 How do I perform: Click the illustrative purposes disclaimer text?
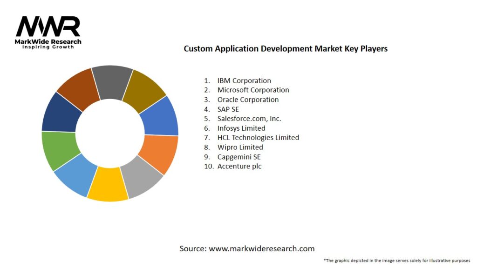pyautogui.click(x=397, y=261)
